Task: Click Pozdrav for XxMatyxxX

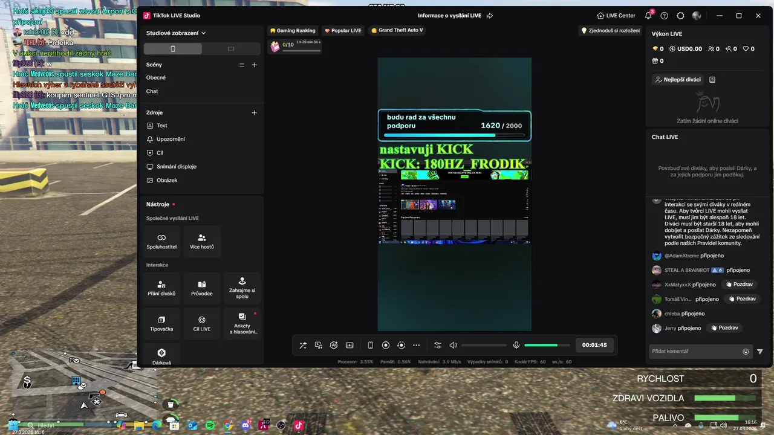Action: (x=740, y=284)
